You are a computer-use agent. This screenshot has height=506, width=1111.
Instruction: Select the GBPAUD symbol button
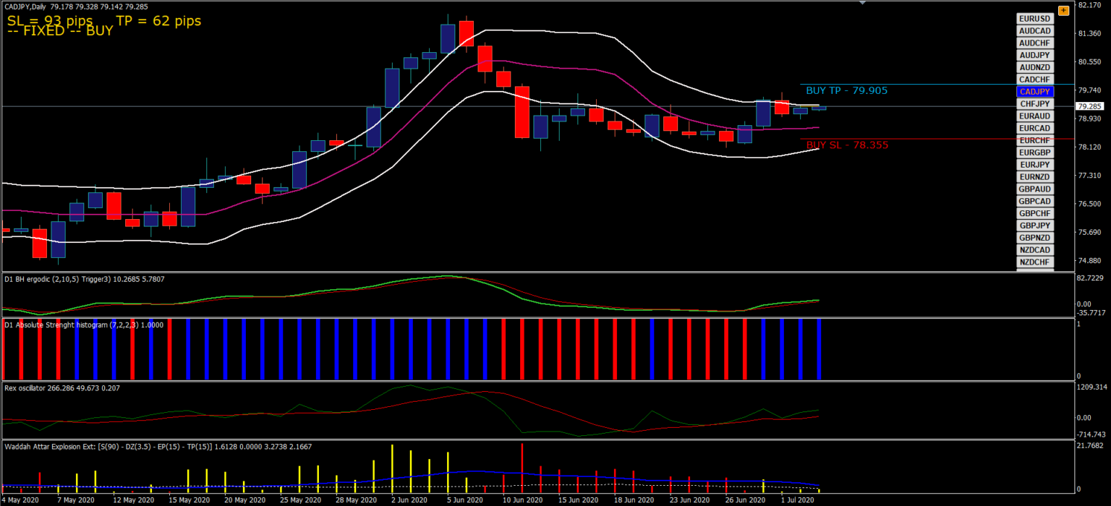(x=1034, y=189)
